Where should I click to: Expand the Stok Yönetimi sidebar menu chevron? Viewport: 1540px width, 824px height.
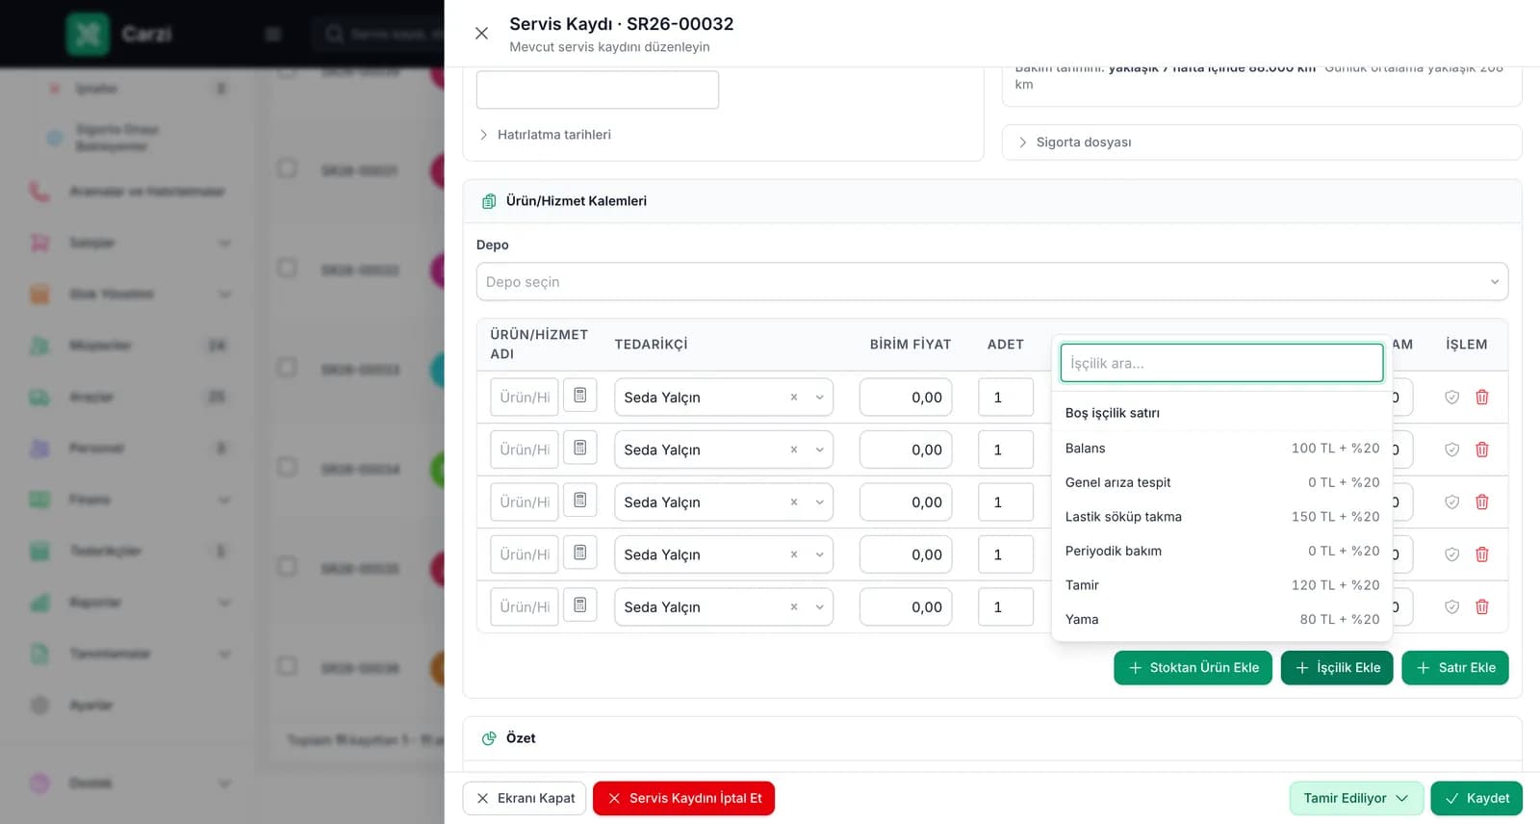(224, 295)
